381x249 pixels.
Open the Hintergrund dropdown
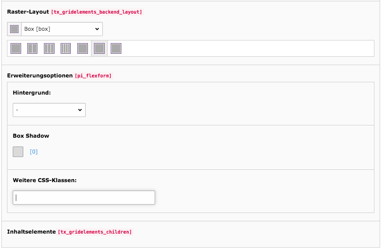click(x=49, y=110)
